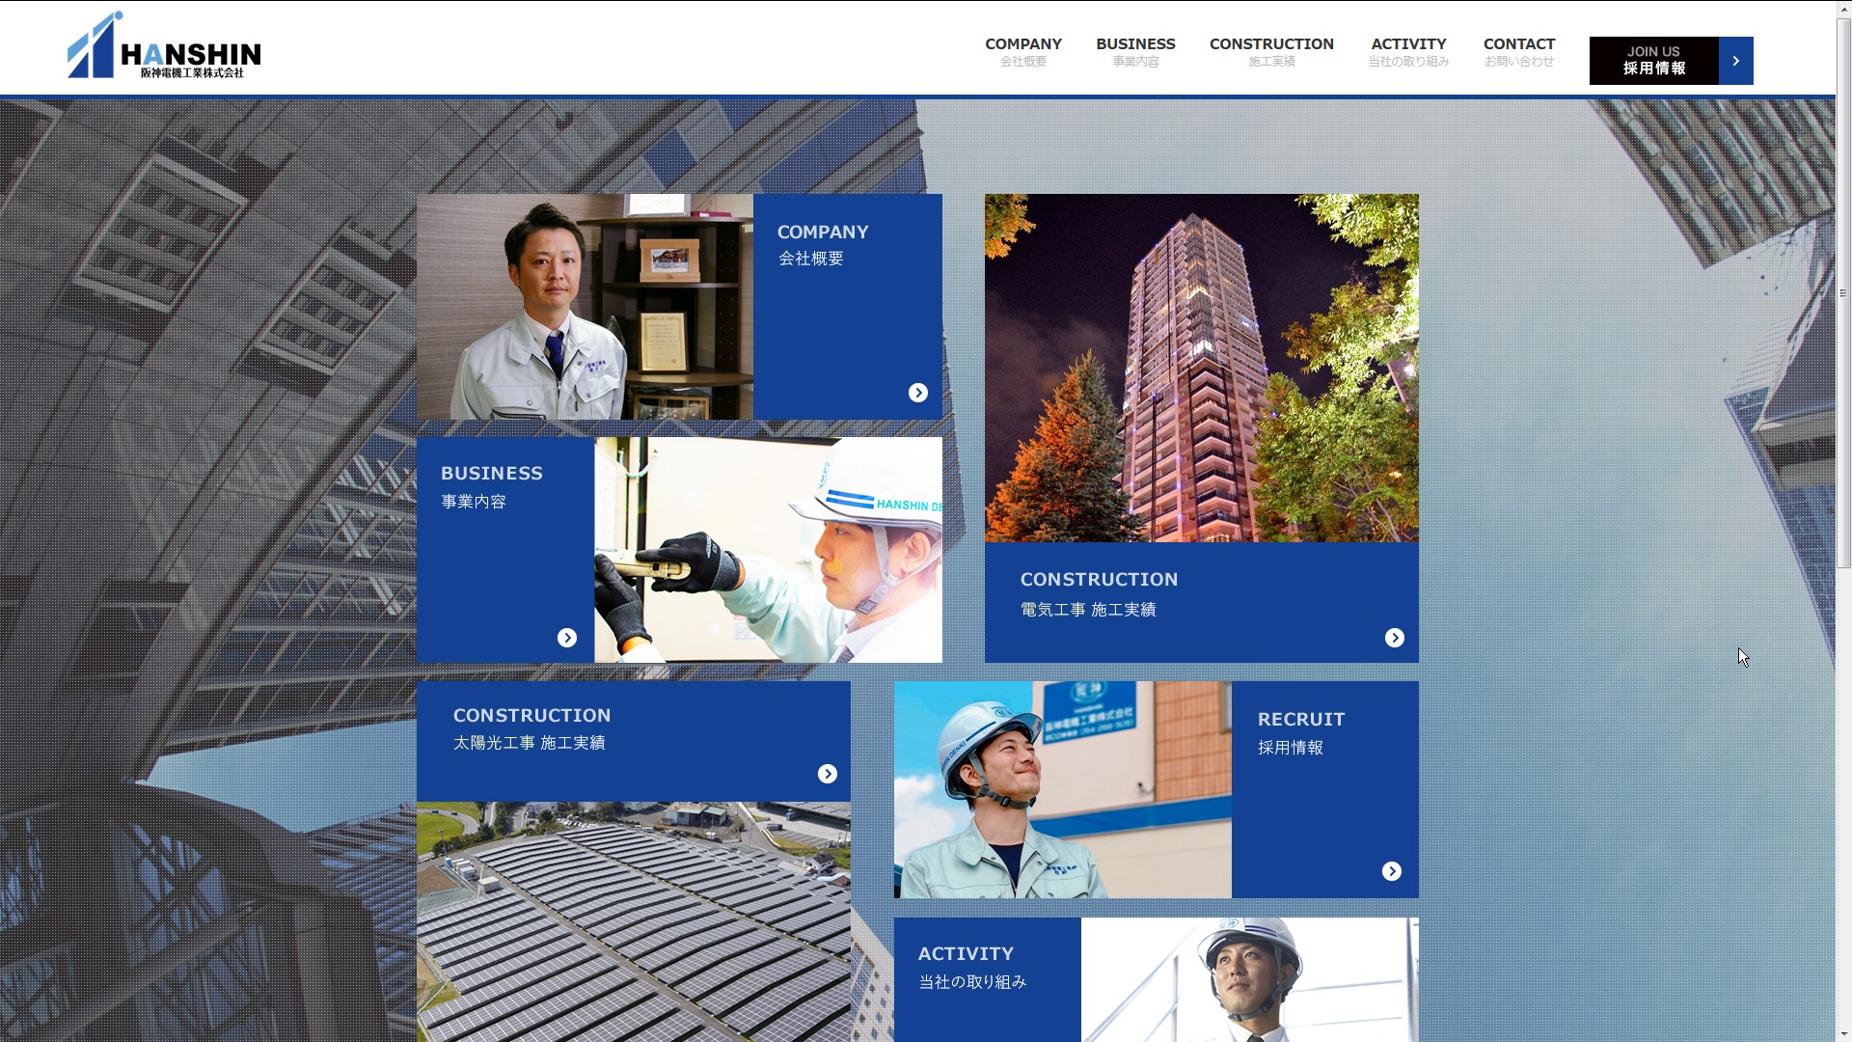This screenshot has width=1852, height=1042.
Task: Open ACTIVITY card photo of helmeted man
Action: coord(1250,979)
